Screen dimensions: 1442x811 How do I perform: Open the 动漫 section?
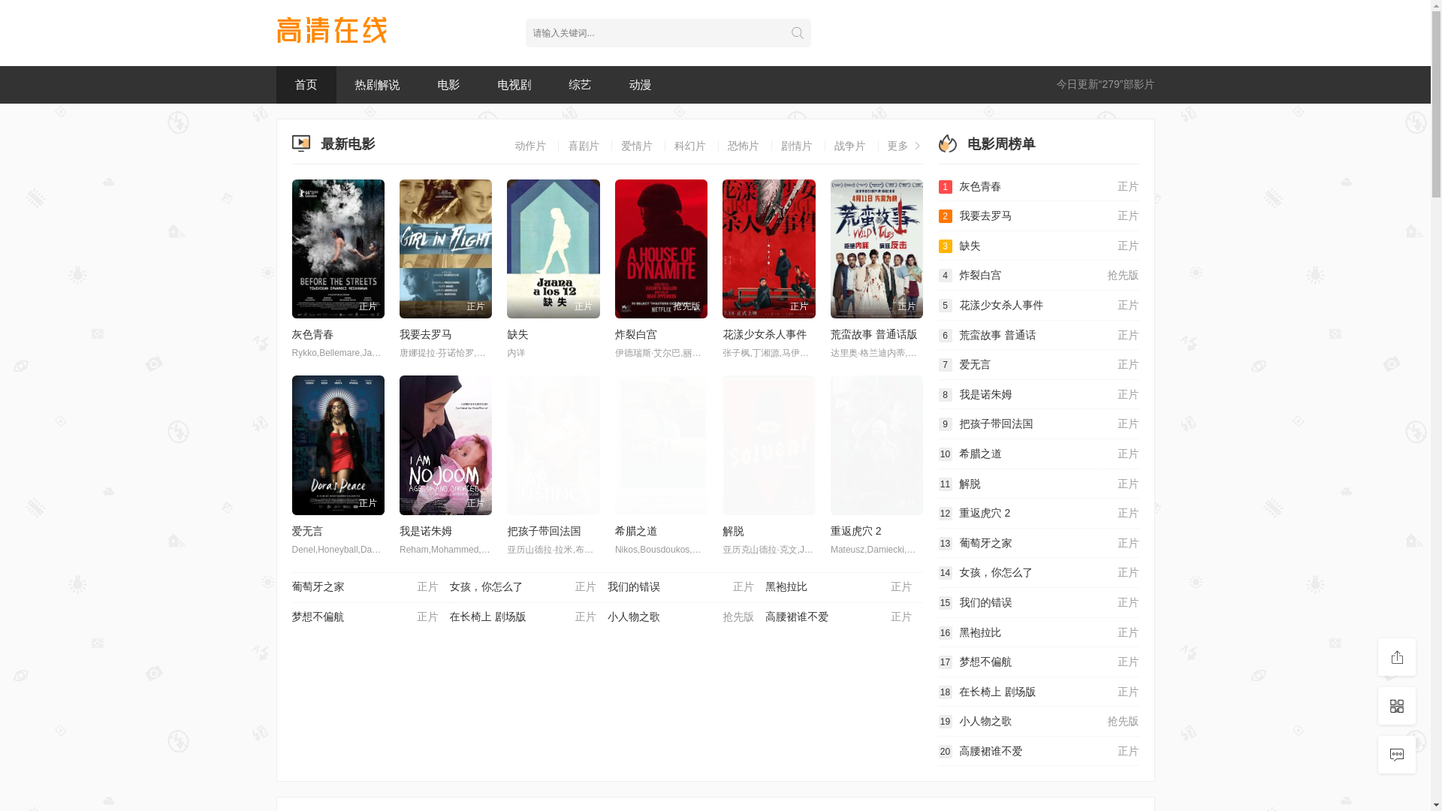[640, 85]
